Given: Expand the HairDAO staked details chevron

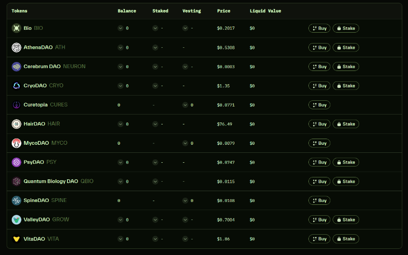Looking at the screenshot, I should coord(155,124).
